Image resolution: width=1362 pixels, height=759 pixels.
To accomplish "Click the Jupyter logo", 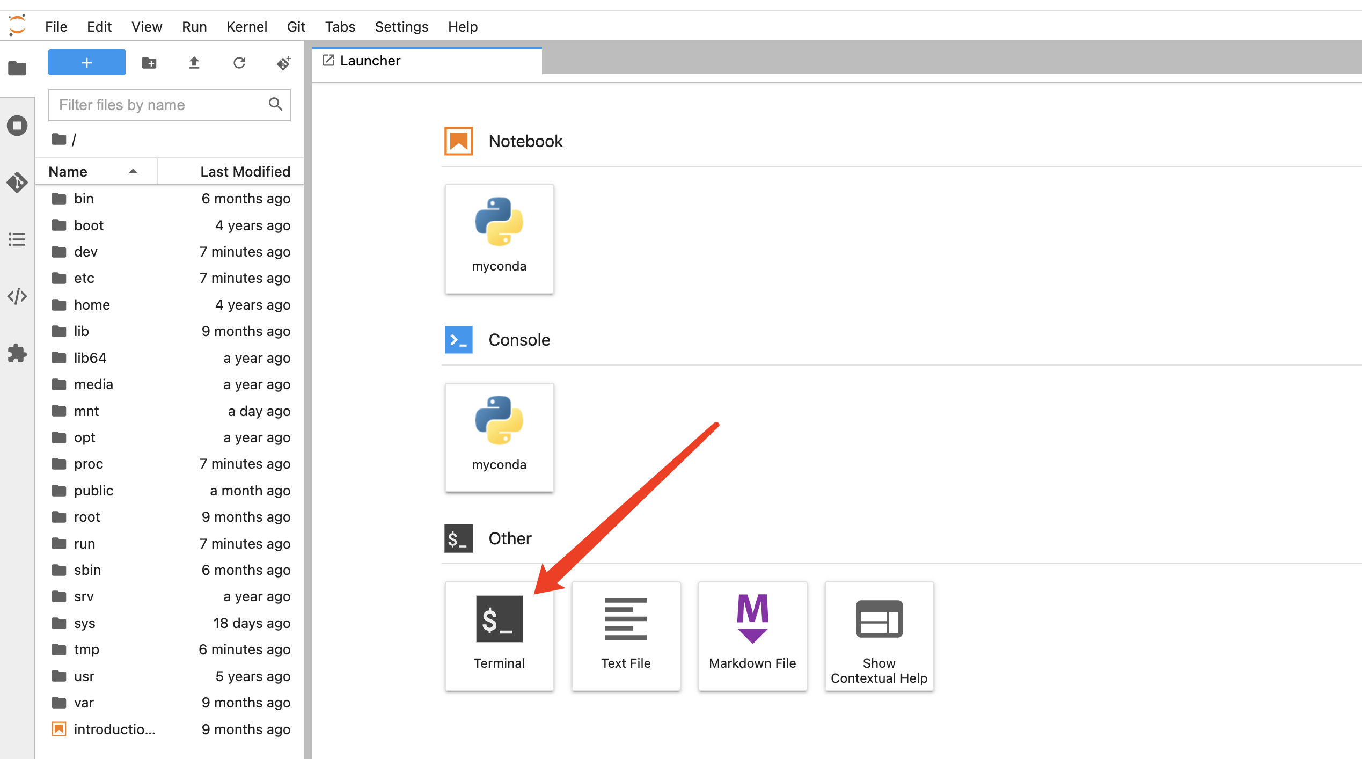I will tap(17, 25).
